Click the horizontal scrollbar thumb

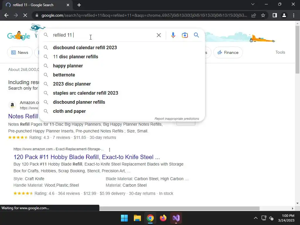coord(179,208)
